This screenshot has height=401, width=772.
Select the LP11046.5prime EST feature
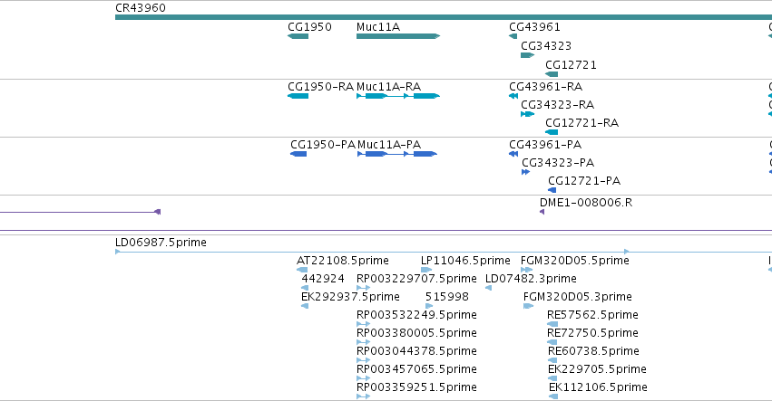point(425,270)
